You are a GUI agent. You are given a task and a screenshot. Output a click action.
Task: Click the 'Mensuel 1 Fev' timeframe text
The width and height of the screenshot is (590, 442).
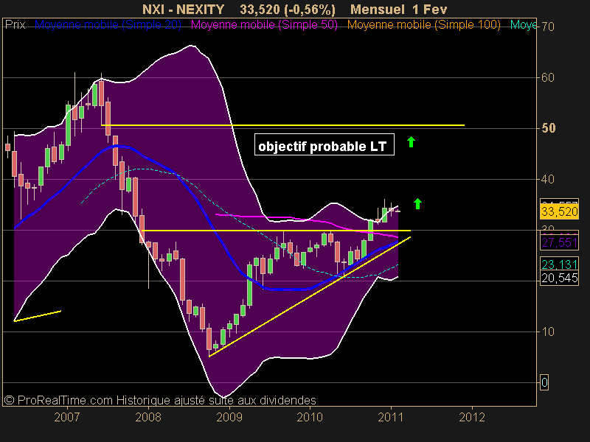click(398, 10)
